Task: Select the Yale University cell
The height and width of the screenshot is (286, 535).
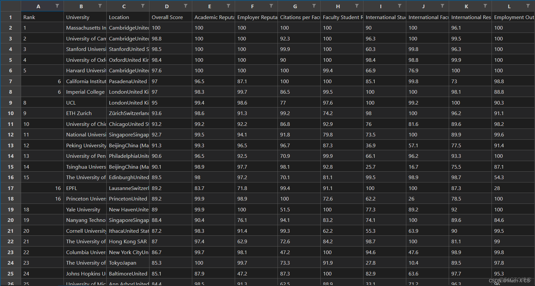Action: pyautogui.click(x=85, y=209)
